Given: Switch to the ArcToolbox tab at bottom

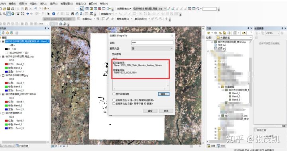Looking at the screenshot, I should 7,146.
